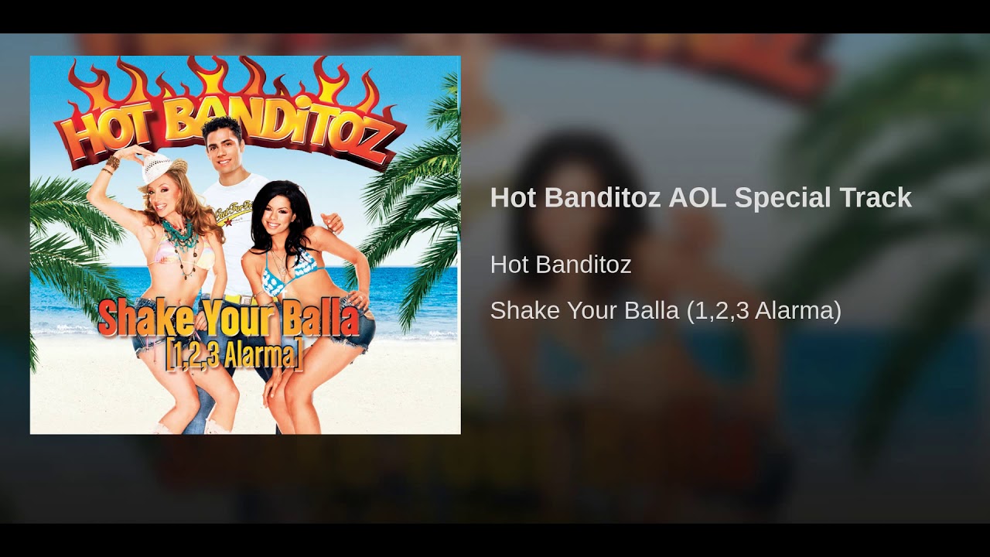Click the blue ocean on the cover
Viewport: 990px width, 557px height.
point(410,298)
